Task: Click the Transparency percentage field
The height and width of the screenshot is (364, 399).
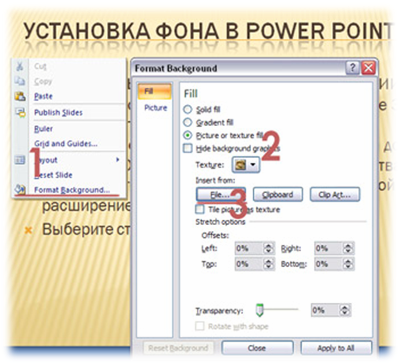Action: coord(326,310)
